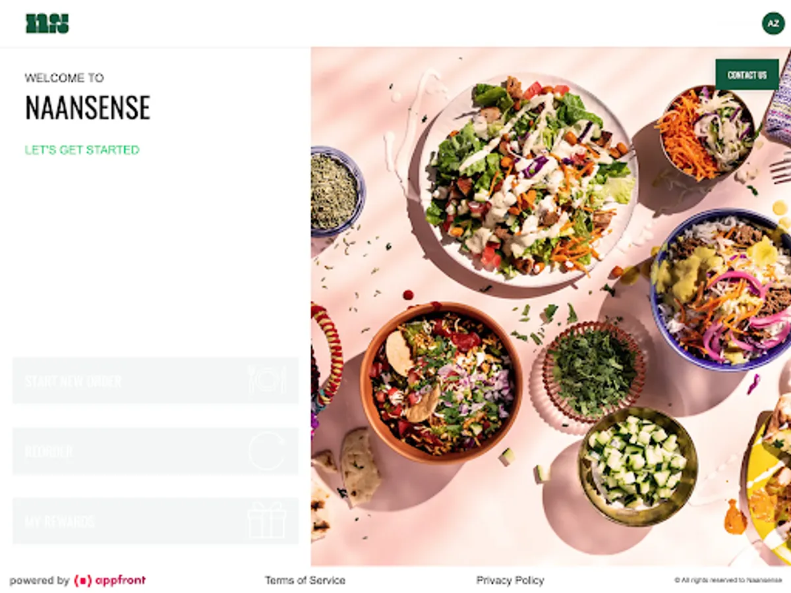Click the gift box rewards icon
The width and height of the screenshot is (791, 593).
click(266, 521)
